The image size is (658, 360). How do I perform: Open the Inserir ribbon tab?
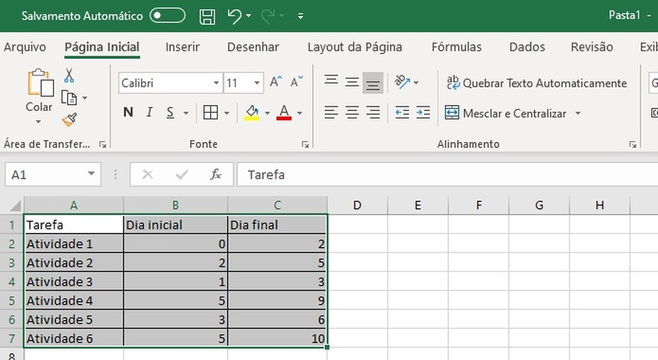pyautogui.click(x=183, y=47)
